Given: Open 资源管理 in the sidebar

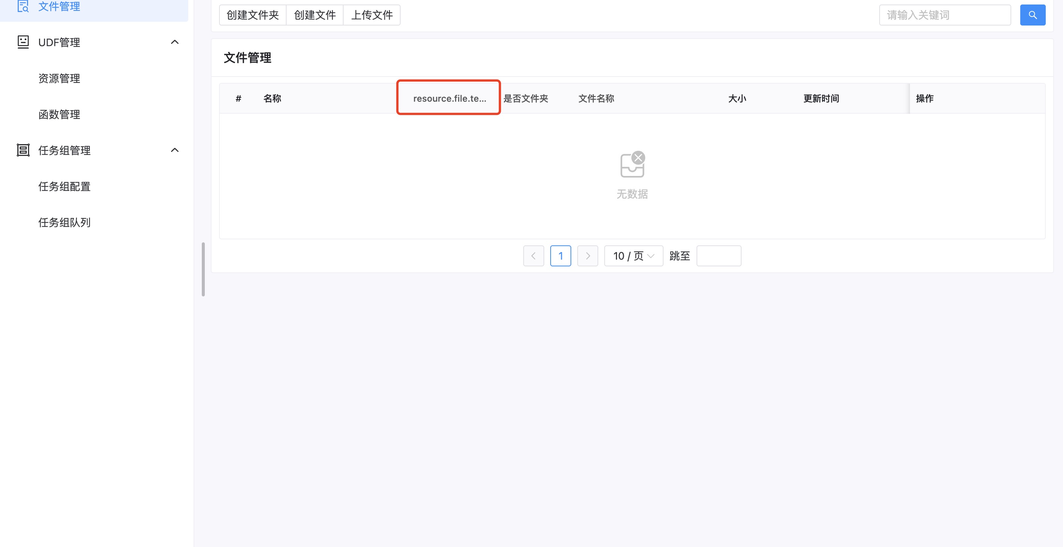Looking at the screenshot, I should pos(59,78).
